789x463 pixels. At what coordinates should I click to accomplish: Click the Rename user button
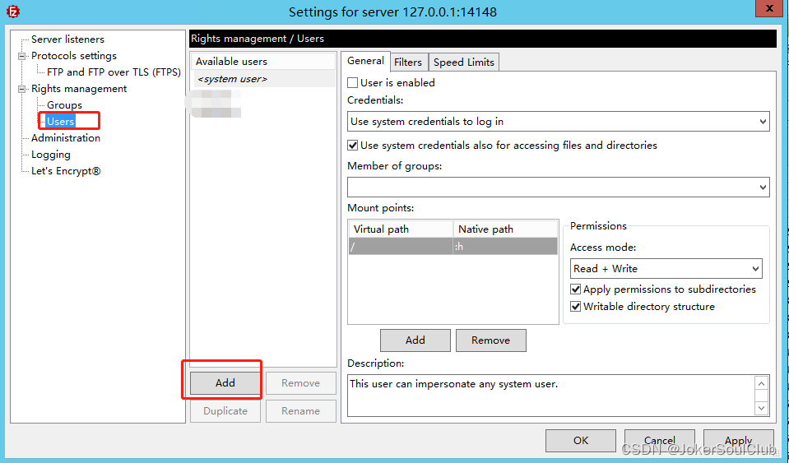(x=301, y=411)
